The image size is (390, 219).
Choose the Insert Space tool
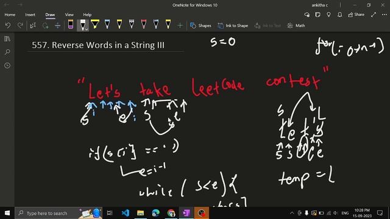coord(57,26)
